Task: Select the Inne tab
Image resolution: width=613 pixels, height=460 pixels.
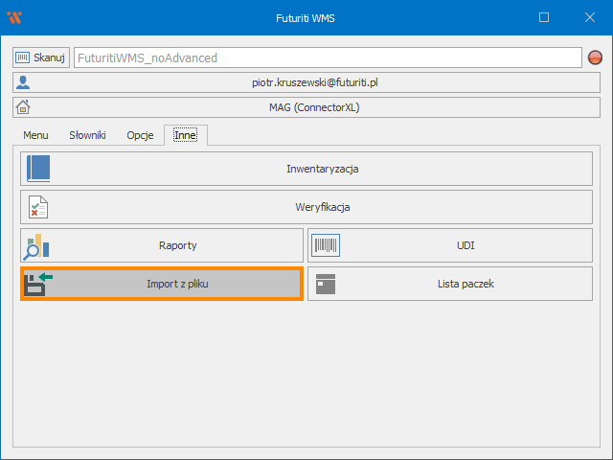Action: [185, 135]
